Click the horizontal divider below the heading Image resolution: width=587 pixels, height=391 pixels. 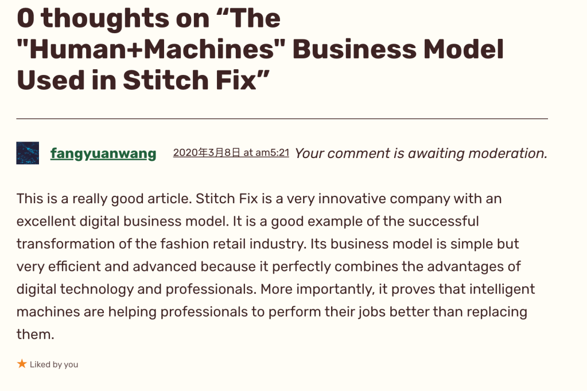point(282,119)
